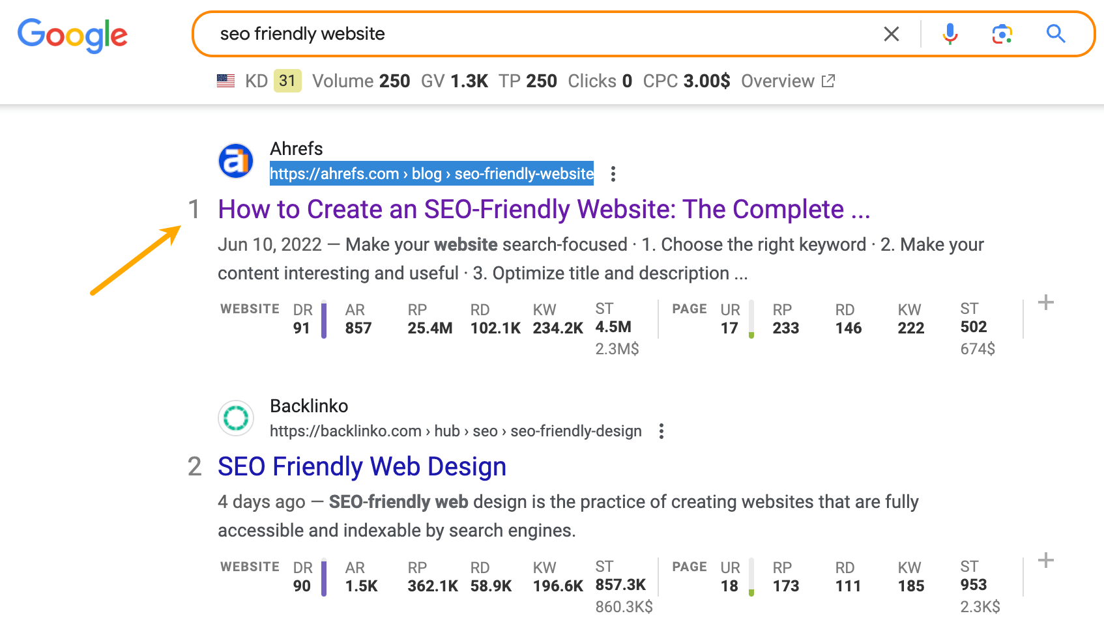Viewport: 1104px width, 620px height.
Task: Open the SEO Friendly Web Design result
Action: pyautogui.click(x=362, y=466)
